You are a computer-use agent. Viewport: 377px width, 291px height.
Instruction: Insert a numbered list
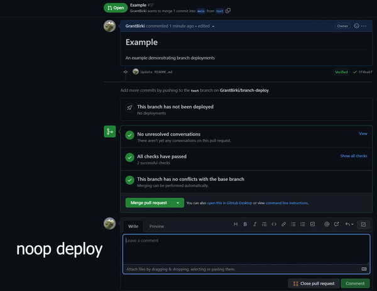(303, 224)
